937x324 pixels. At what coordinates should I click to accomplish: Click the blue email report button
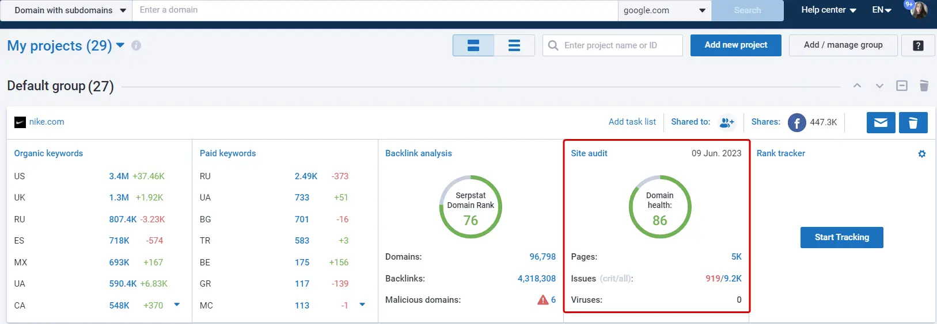coord(881,122)
